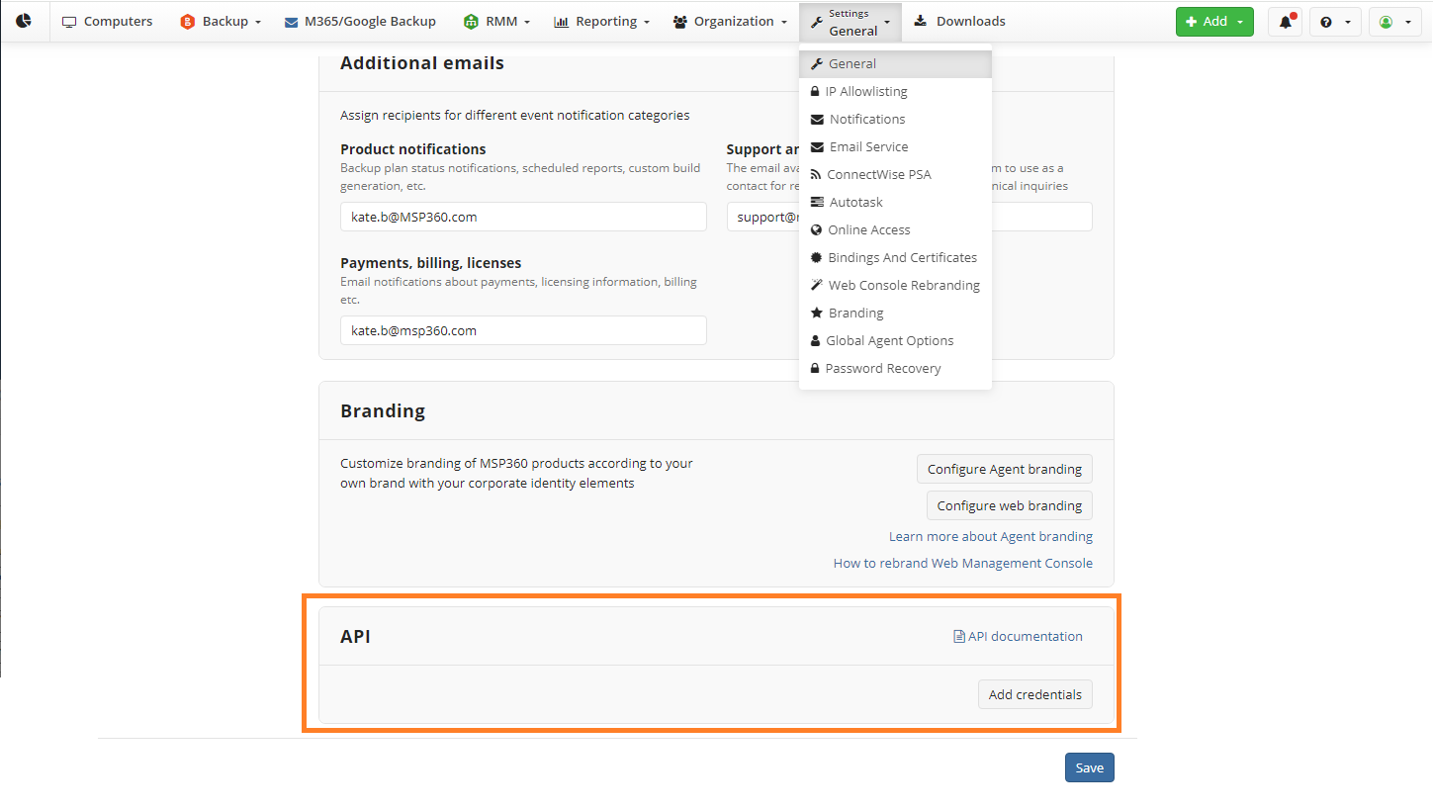Collapse the Settings General dropdown caret
Image resolution: width=1433 pixels, height=810 pixels.
click(888, 22)
